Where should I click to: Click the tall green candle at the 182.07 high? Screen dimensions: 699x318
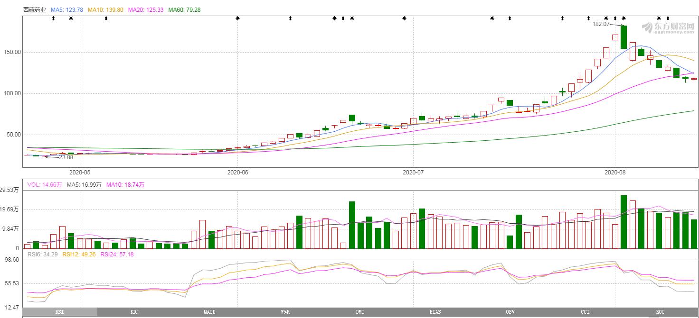click(x=623, y=37)
